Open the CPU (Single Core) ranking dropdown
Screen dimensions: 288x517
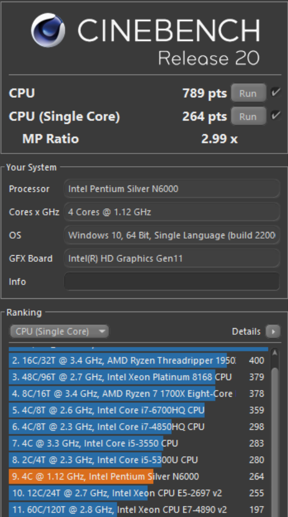coord(59,331)
